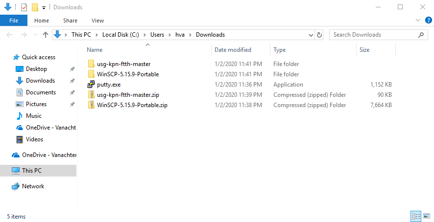Open Videos in the navigation pane
This screenshot has height=222, width=434.
(34, 139)
